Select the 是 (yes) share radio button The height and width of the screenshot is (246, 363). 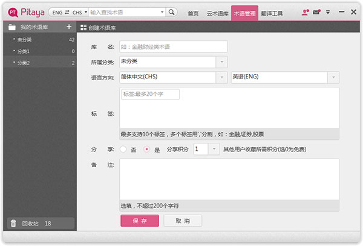click(146, 150)
